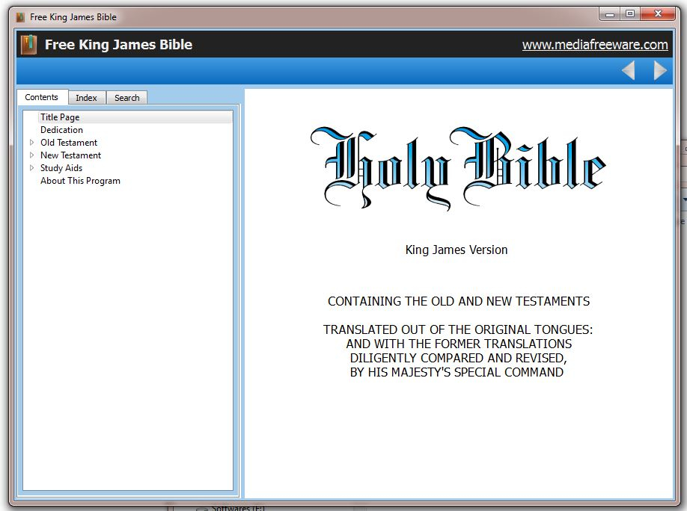The image size is (687, 511).
Task: Expand the Study Aids tree node
Action: 31,168
